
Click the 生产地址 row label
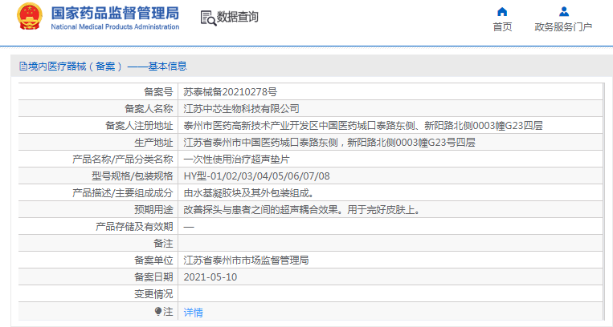coord(153,143)
